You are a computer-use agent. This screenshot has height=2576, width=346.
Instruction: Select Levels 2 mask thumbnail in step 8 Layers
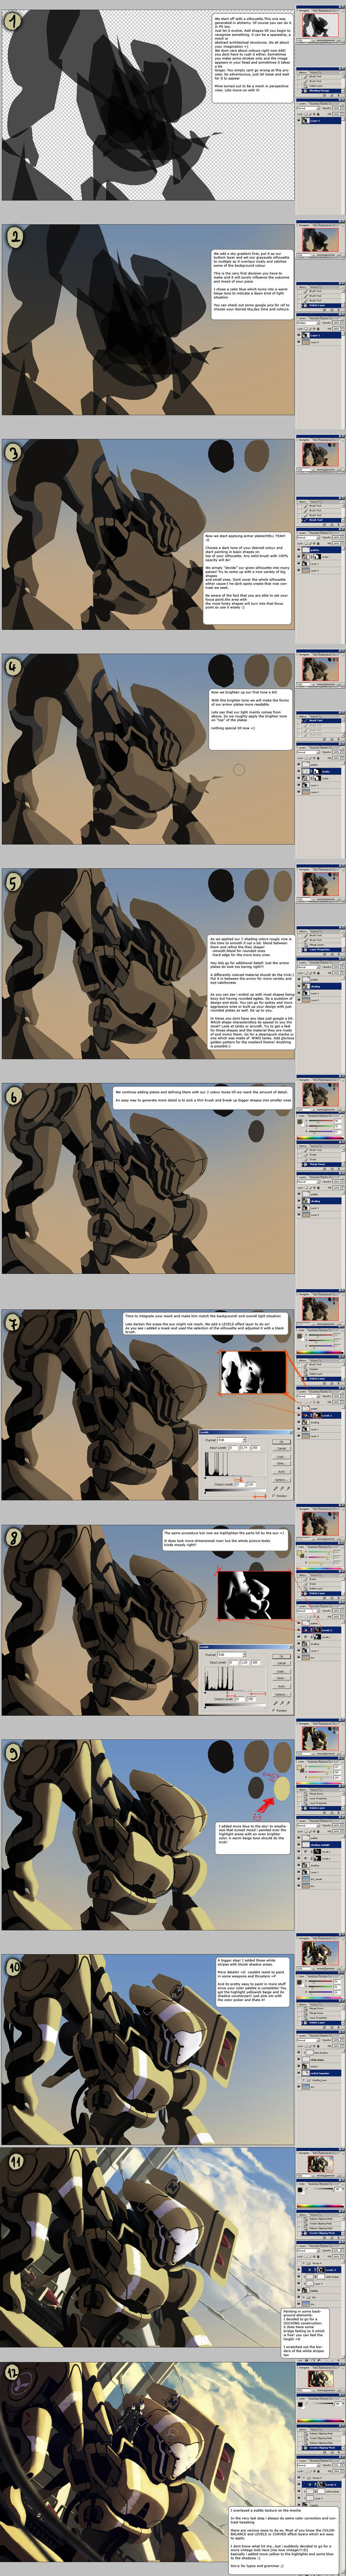coord(317,1630)
